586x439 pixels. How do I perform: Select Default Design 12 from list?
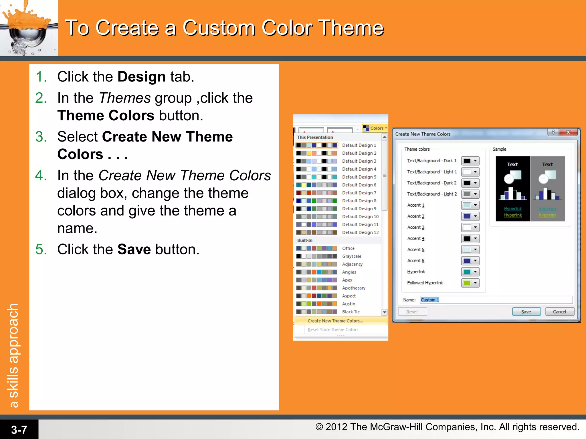(360, 232)
